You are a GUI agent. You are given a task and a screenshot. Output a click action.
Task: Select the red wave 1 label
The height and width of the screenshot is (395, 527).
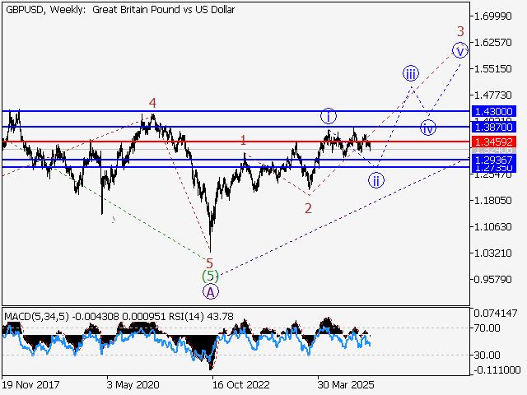[x=243, y=140]
